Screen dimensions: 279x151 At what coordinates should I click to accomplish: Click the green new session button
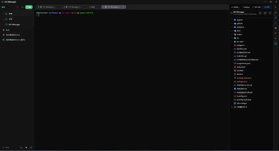click(x=29, y=7)
